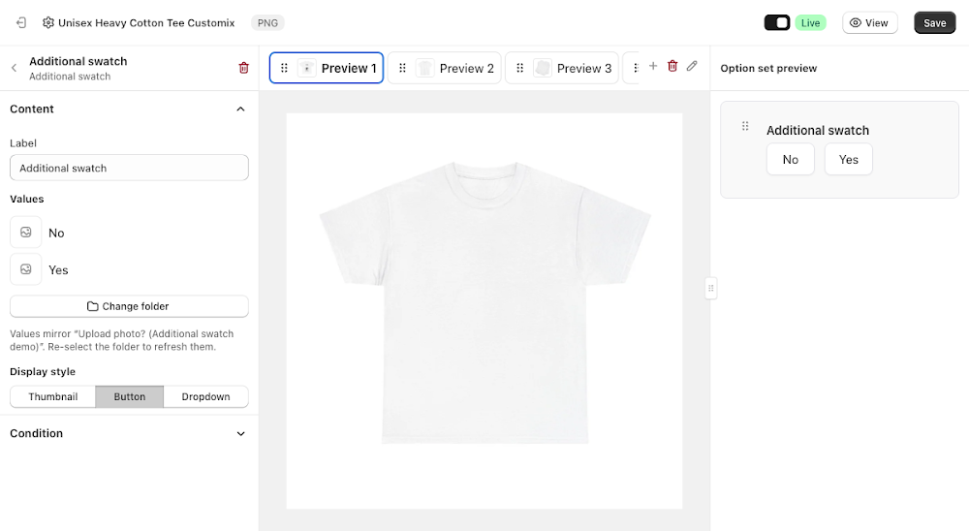Click the Preview 1 t-shirt thumbnail

point(307,68)
